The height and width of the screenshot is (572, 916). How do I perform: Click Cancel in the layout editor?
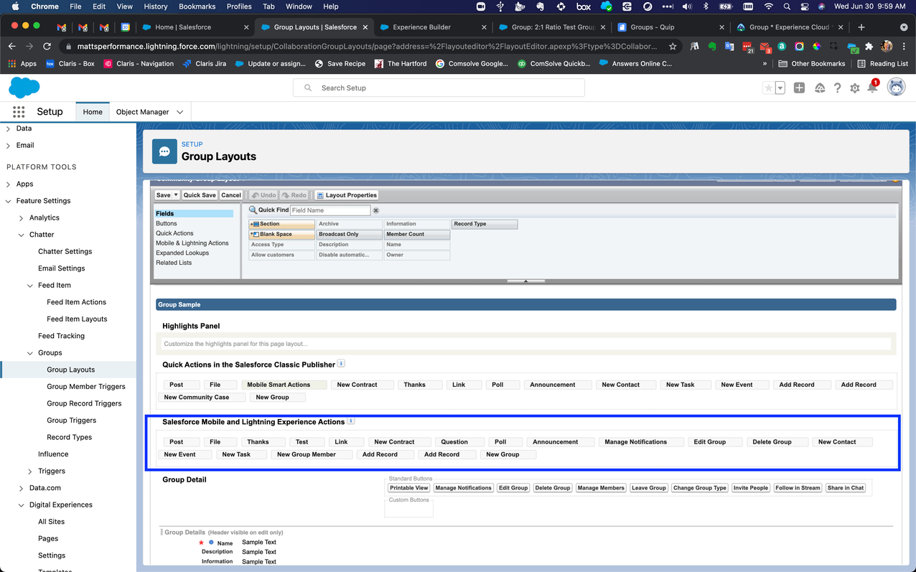(231, 195)
